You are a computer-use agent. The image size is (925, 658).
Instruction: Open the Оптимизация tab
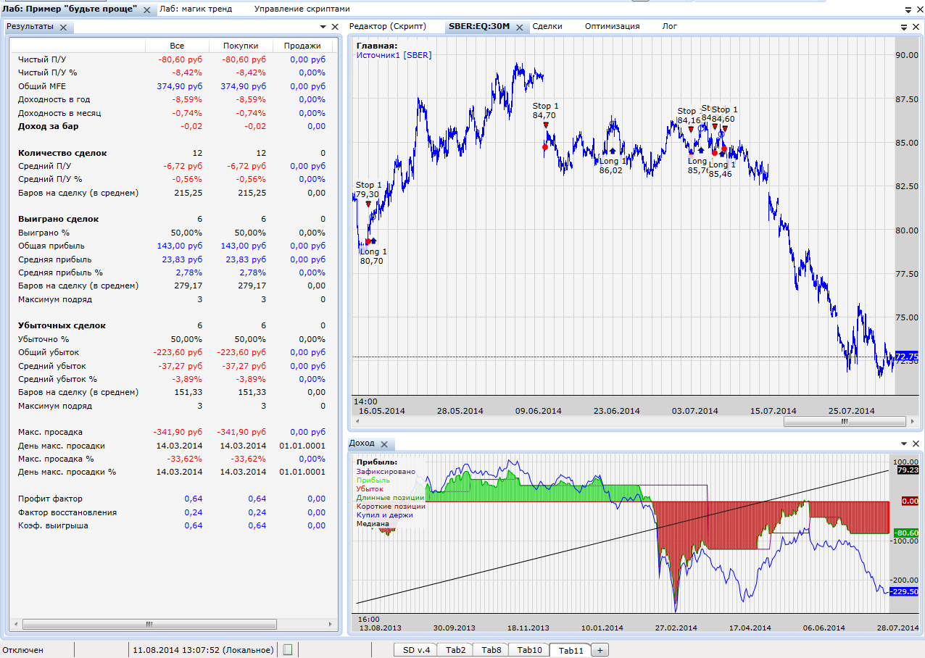[612, 26]
